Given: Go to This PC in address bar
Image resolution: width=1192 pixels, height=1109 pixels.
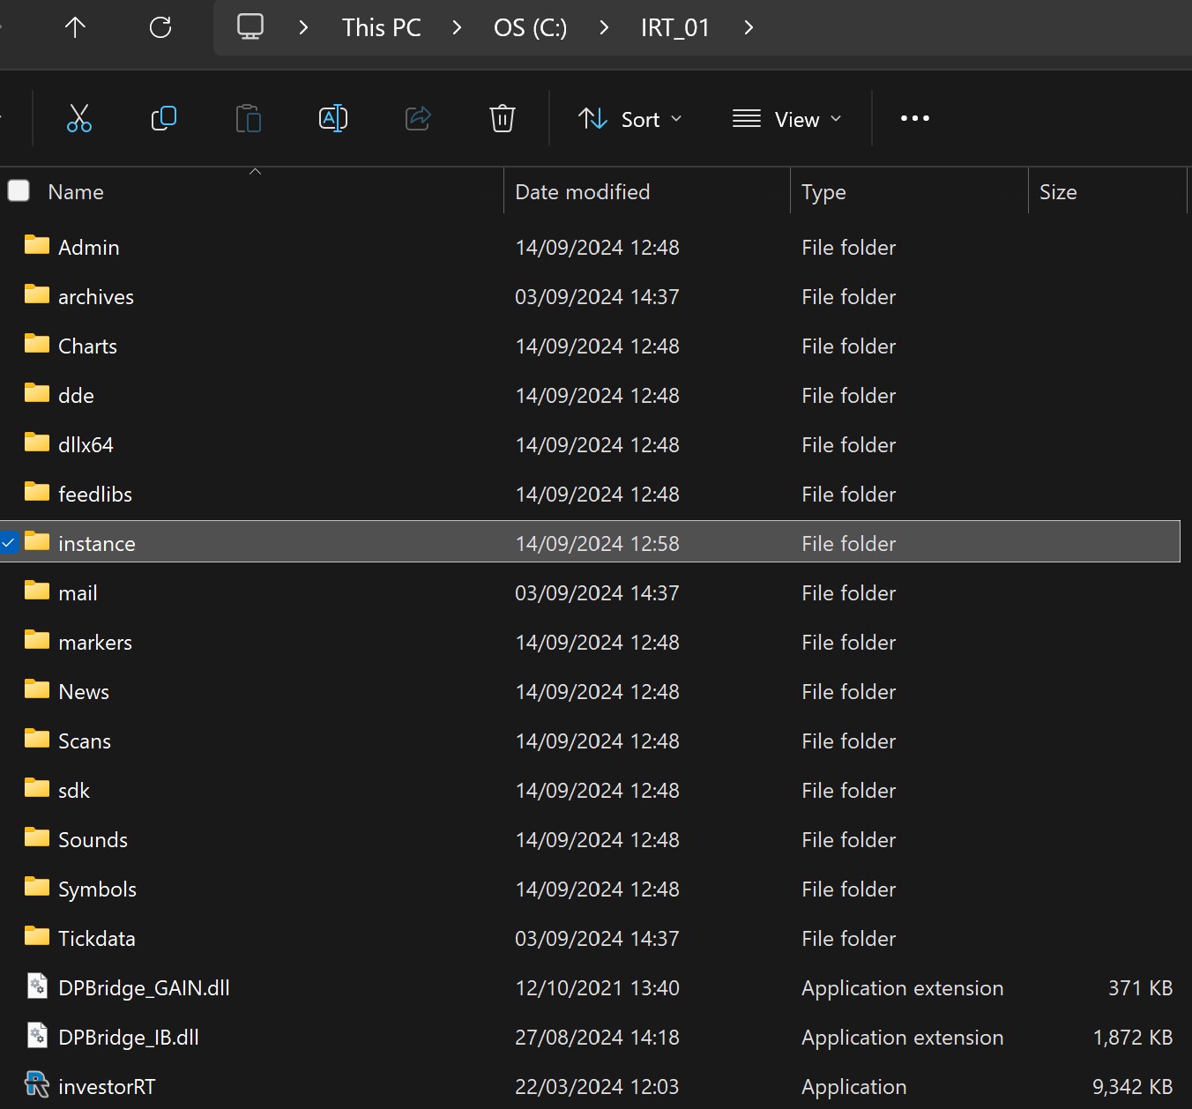Looking at the screenshot, I should click(382, 27).
